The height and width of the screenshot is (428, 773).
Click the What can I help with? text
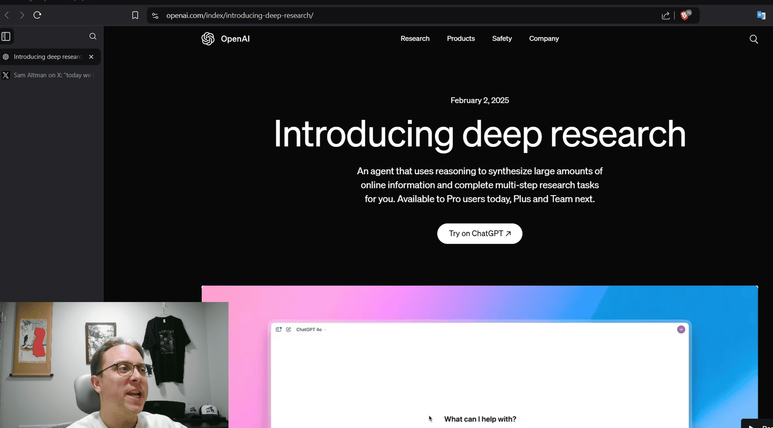[x=480, y=419]
